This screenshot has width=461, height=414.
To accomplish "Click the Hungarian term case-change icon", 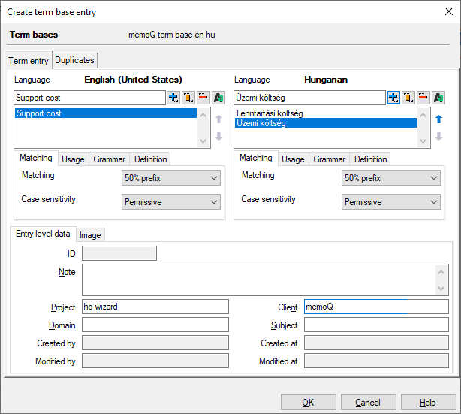I will click(x=438, y=98).
